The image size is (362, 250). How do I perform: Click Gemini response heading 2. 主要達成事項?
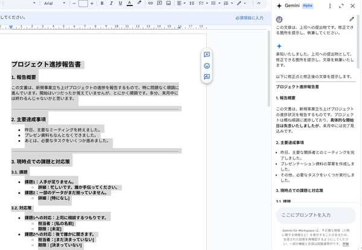(x=290, y=143)
